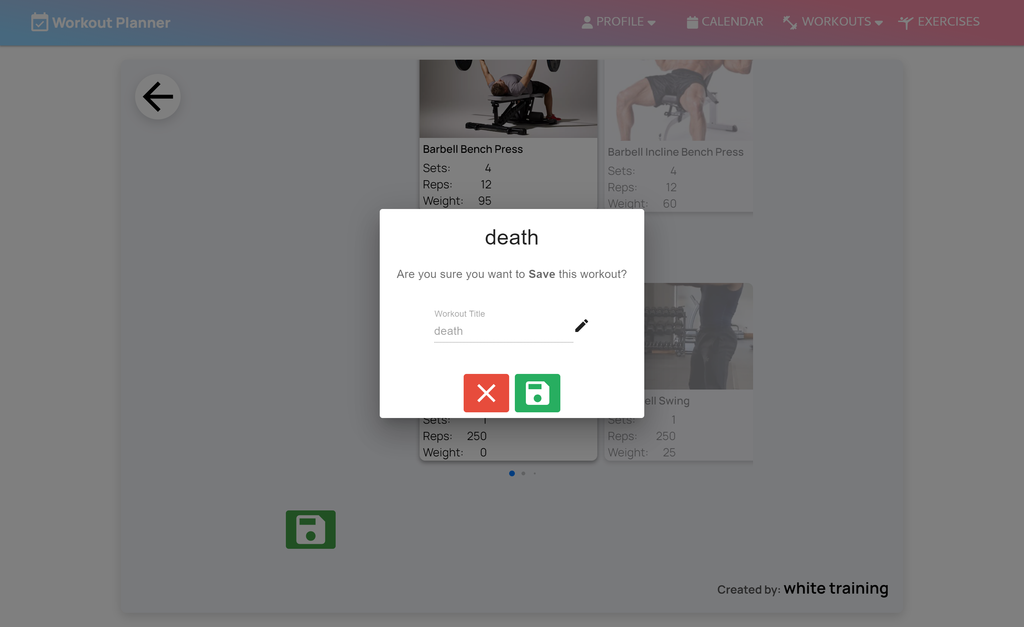Click the dumbbell Workouts icon
Viewport: 1024px width, 627px height.
pos(789,22)
